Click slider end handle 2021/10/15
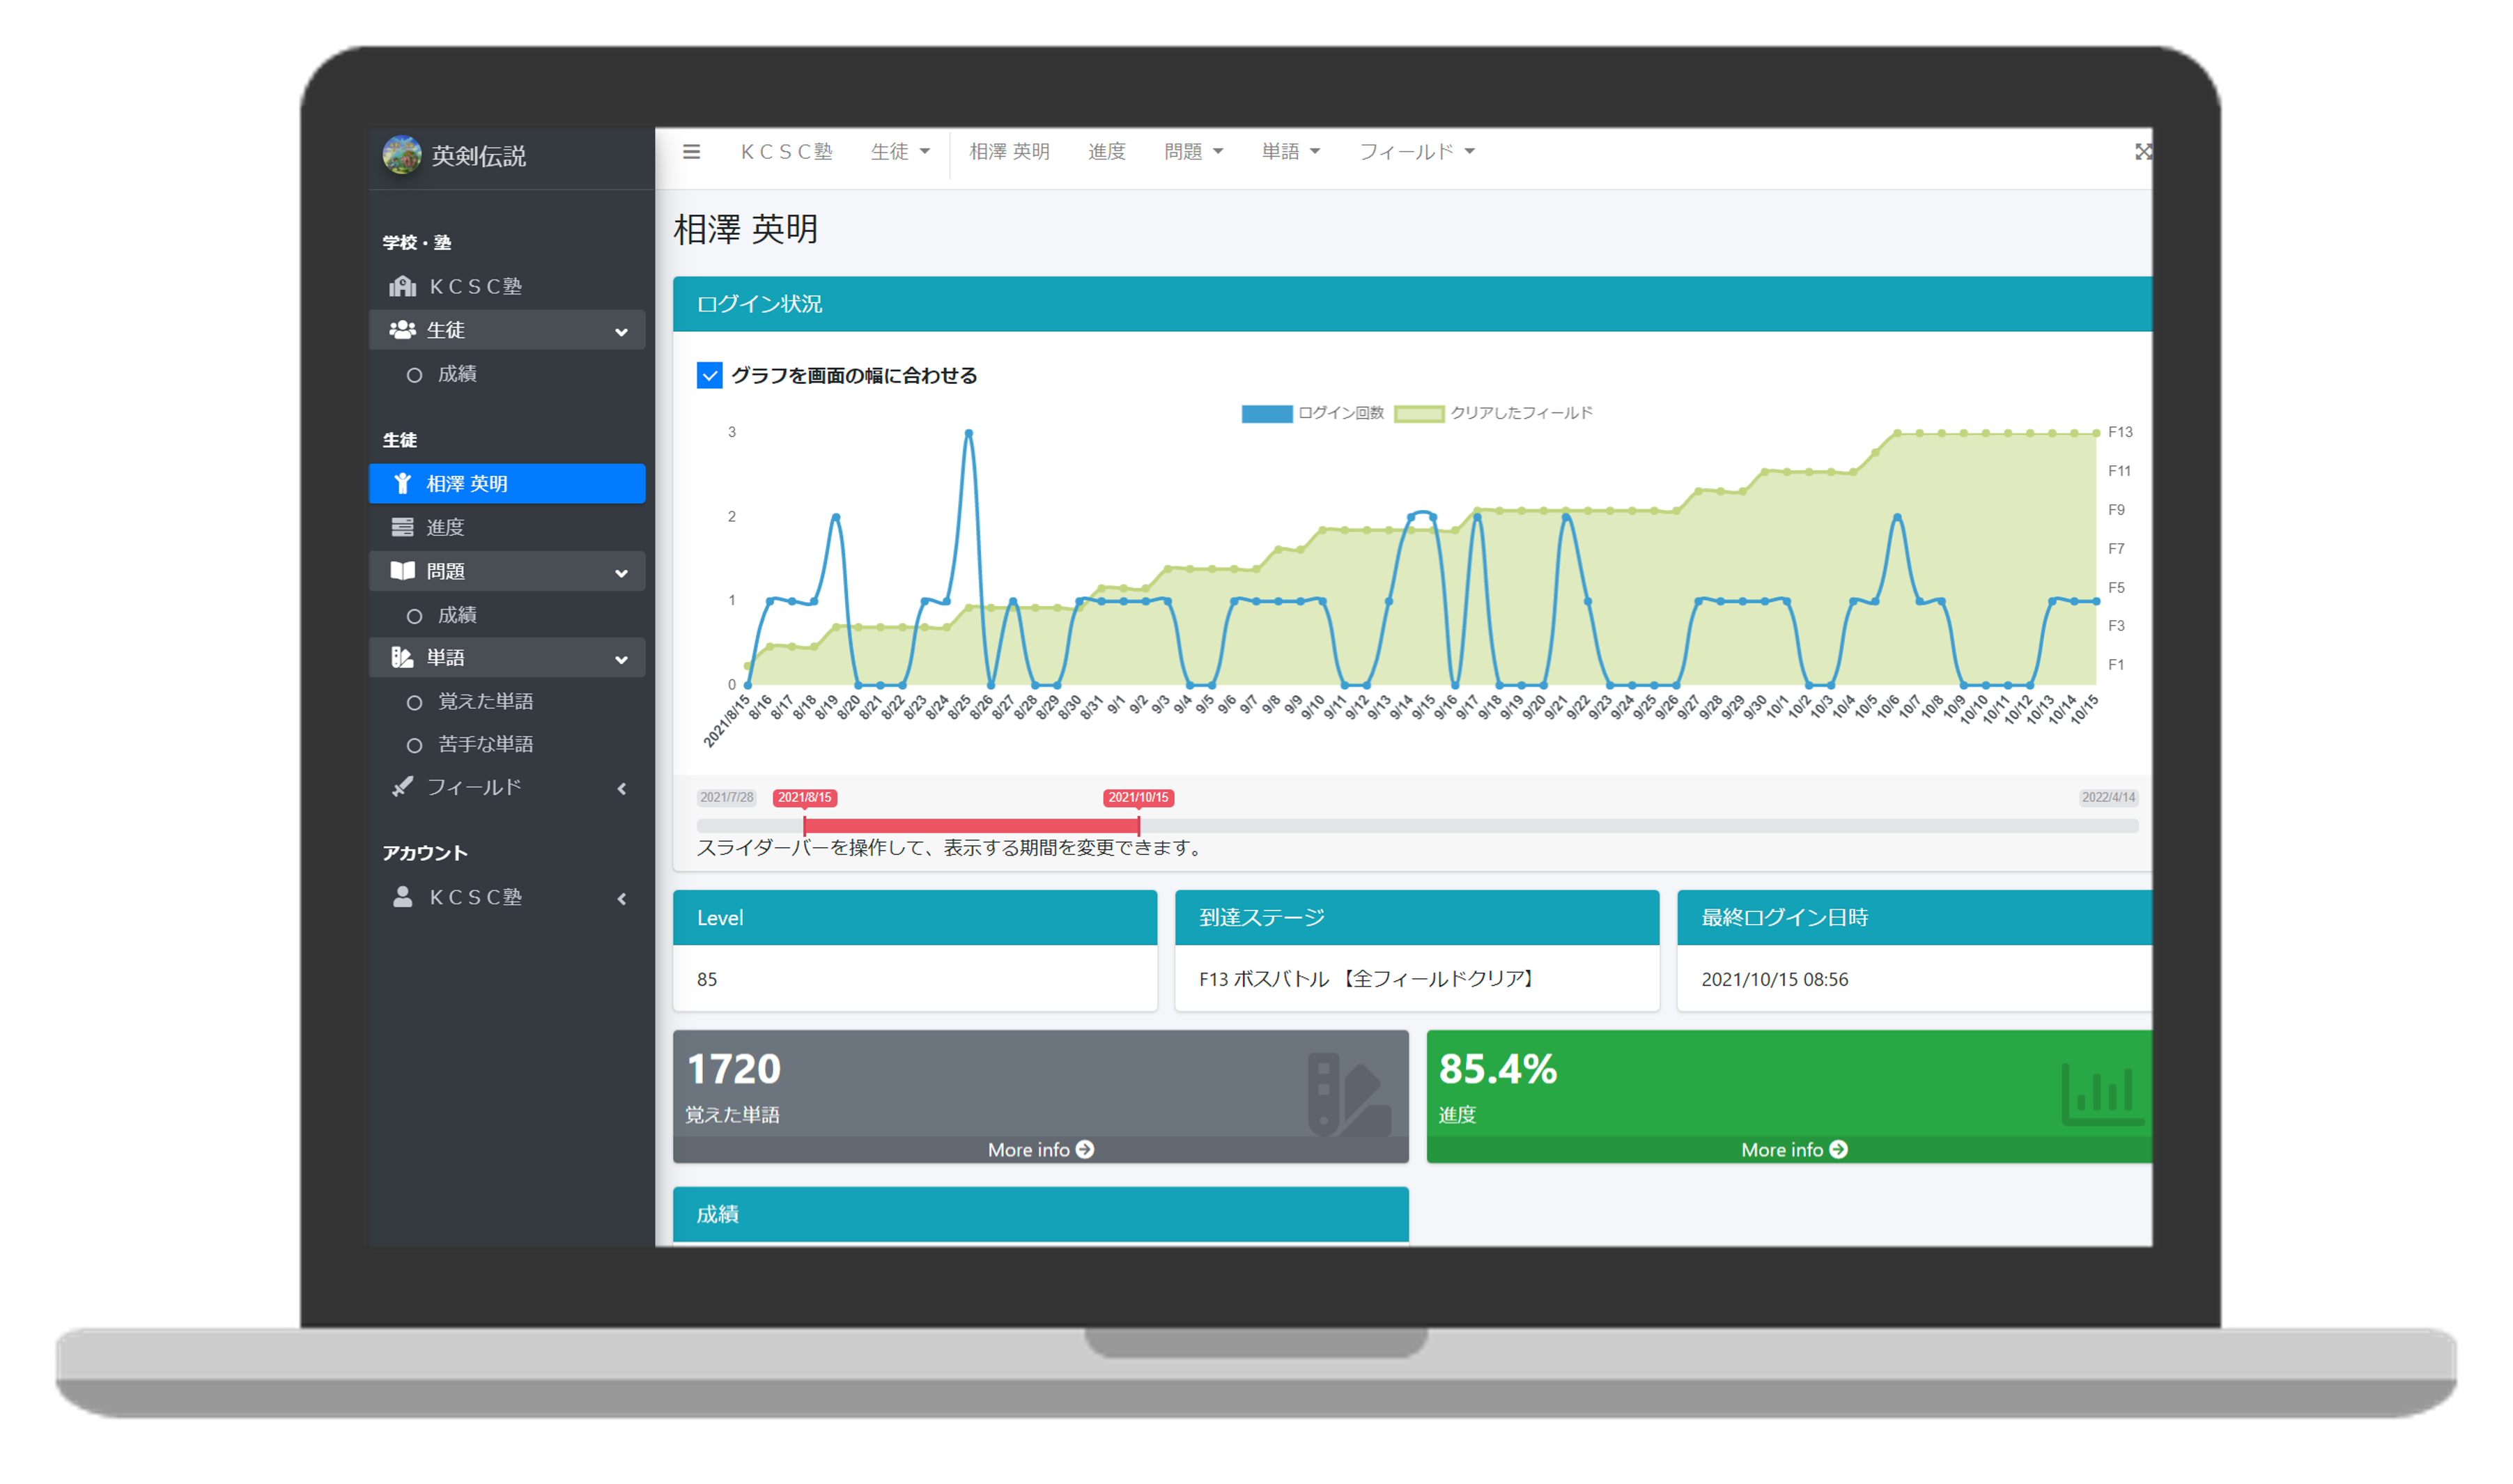 click(1138, 826)
